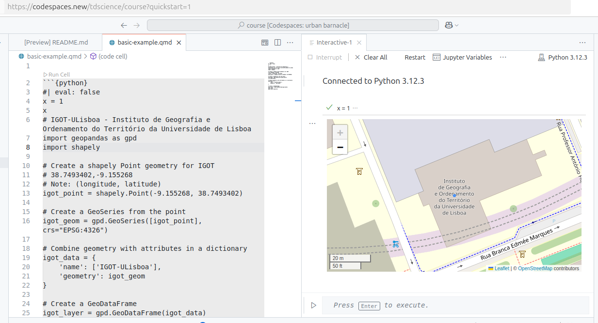Expand the 'x = 1' cell ellipsis

pos(355,108)
